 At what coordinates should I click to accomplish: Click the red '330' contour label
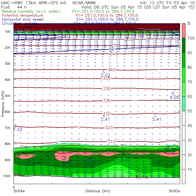107,88
